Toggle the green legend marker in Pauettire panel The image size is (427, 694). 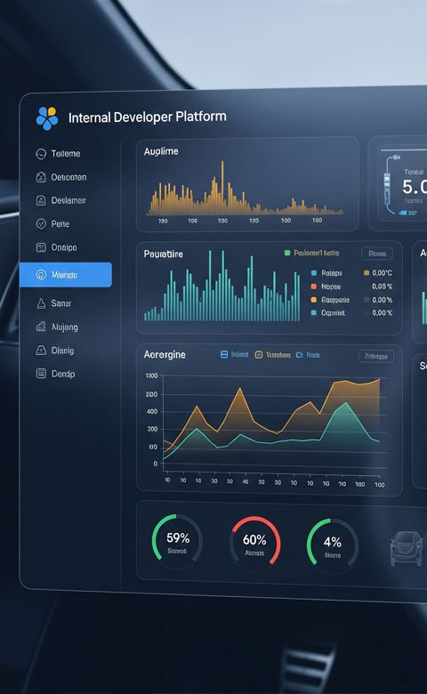[286, 253]
